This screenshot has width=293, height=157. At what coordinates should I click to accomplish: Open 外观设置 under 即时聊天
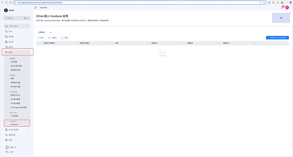point(14,62)
